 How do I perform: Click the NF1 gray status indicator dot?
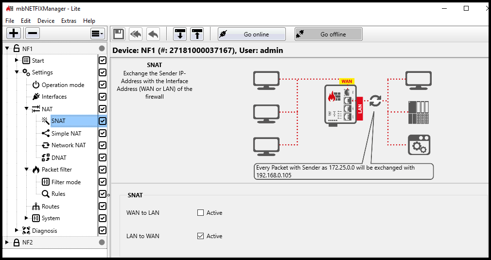pyautogui.click(x=102, y=49)
